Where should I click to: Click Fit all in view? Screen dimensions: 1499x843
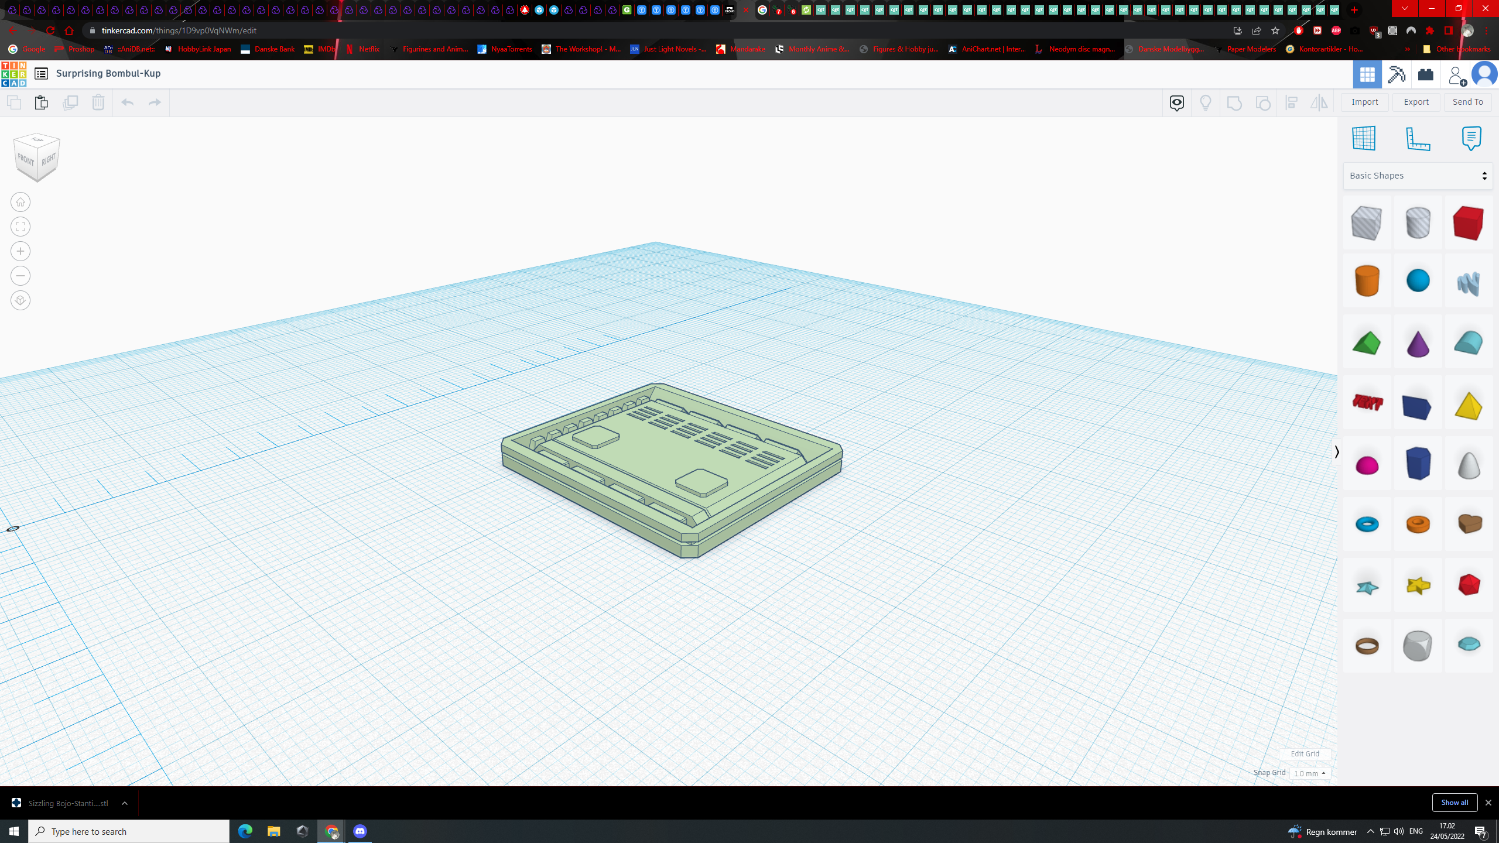point(20,227)
